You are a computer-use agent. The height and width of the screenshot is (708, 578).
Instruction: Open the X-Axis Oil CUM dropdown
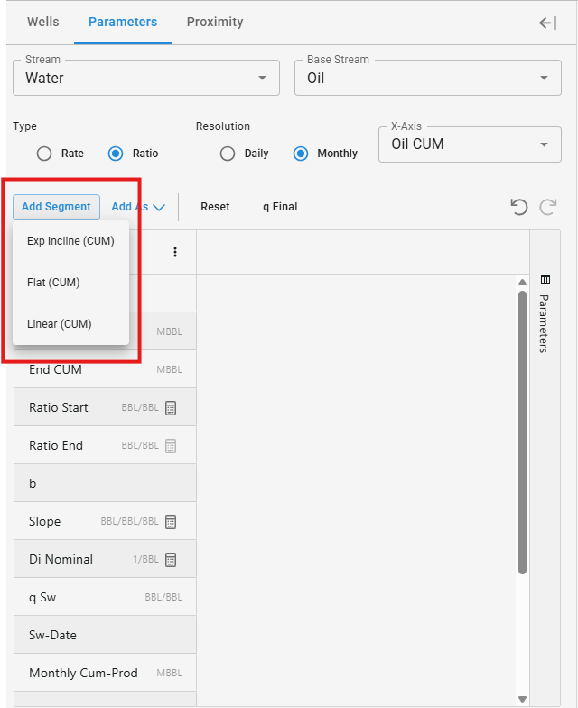(470, 144)
